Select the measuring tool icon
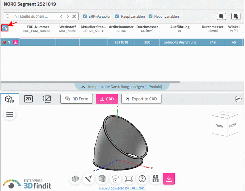Viewport: 245px width, 191px height. point(89,179)
